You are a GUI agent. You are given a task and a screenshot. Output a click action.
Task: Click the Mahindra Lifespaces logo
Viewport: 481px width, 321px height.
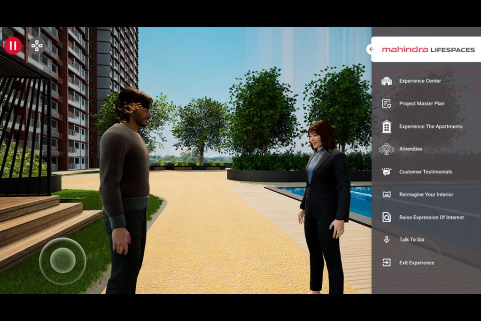pos(428,49)
